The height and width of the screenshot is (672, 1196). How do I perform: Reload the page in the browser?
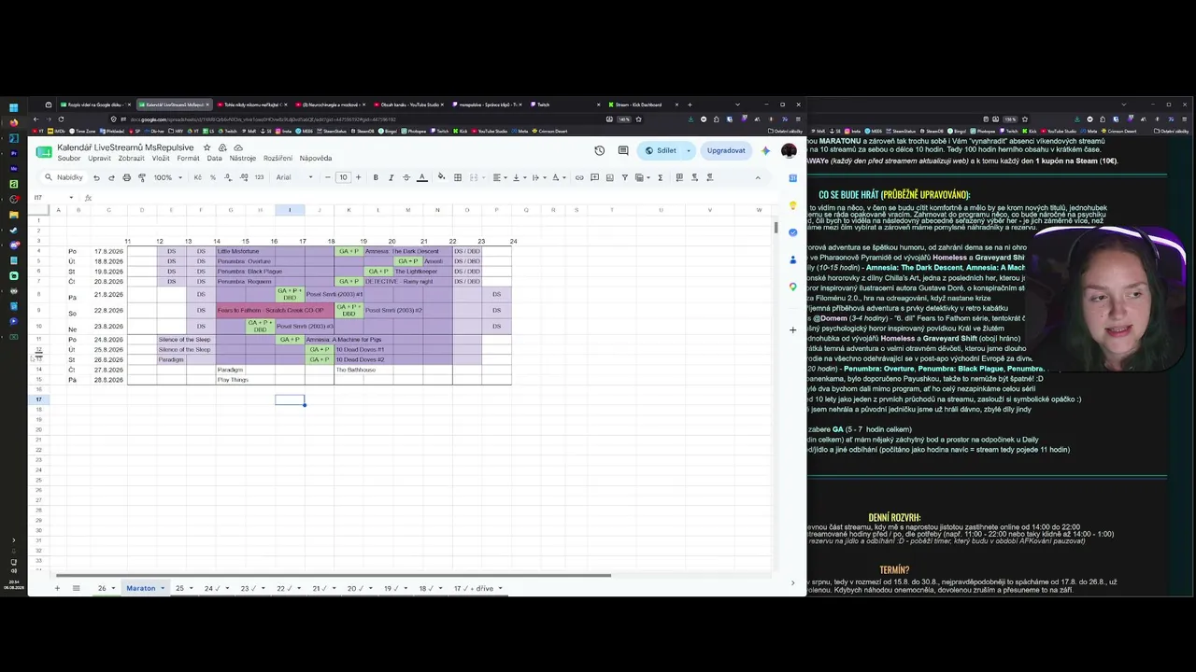[61, 119]
